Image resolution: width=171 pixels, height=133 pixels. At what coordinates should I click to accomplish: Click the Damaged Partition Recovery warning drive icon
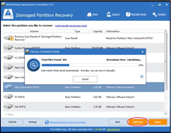pos(8,14)
